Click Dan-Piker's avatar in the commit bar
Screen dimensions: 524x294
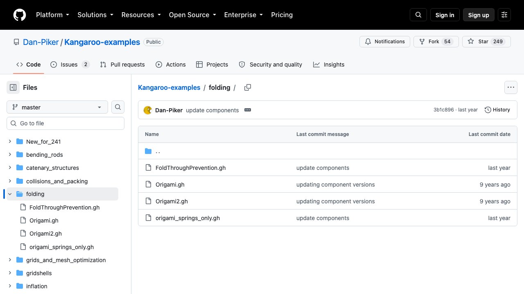click(x=148, y=110)
